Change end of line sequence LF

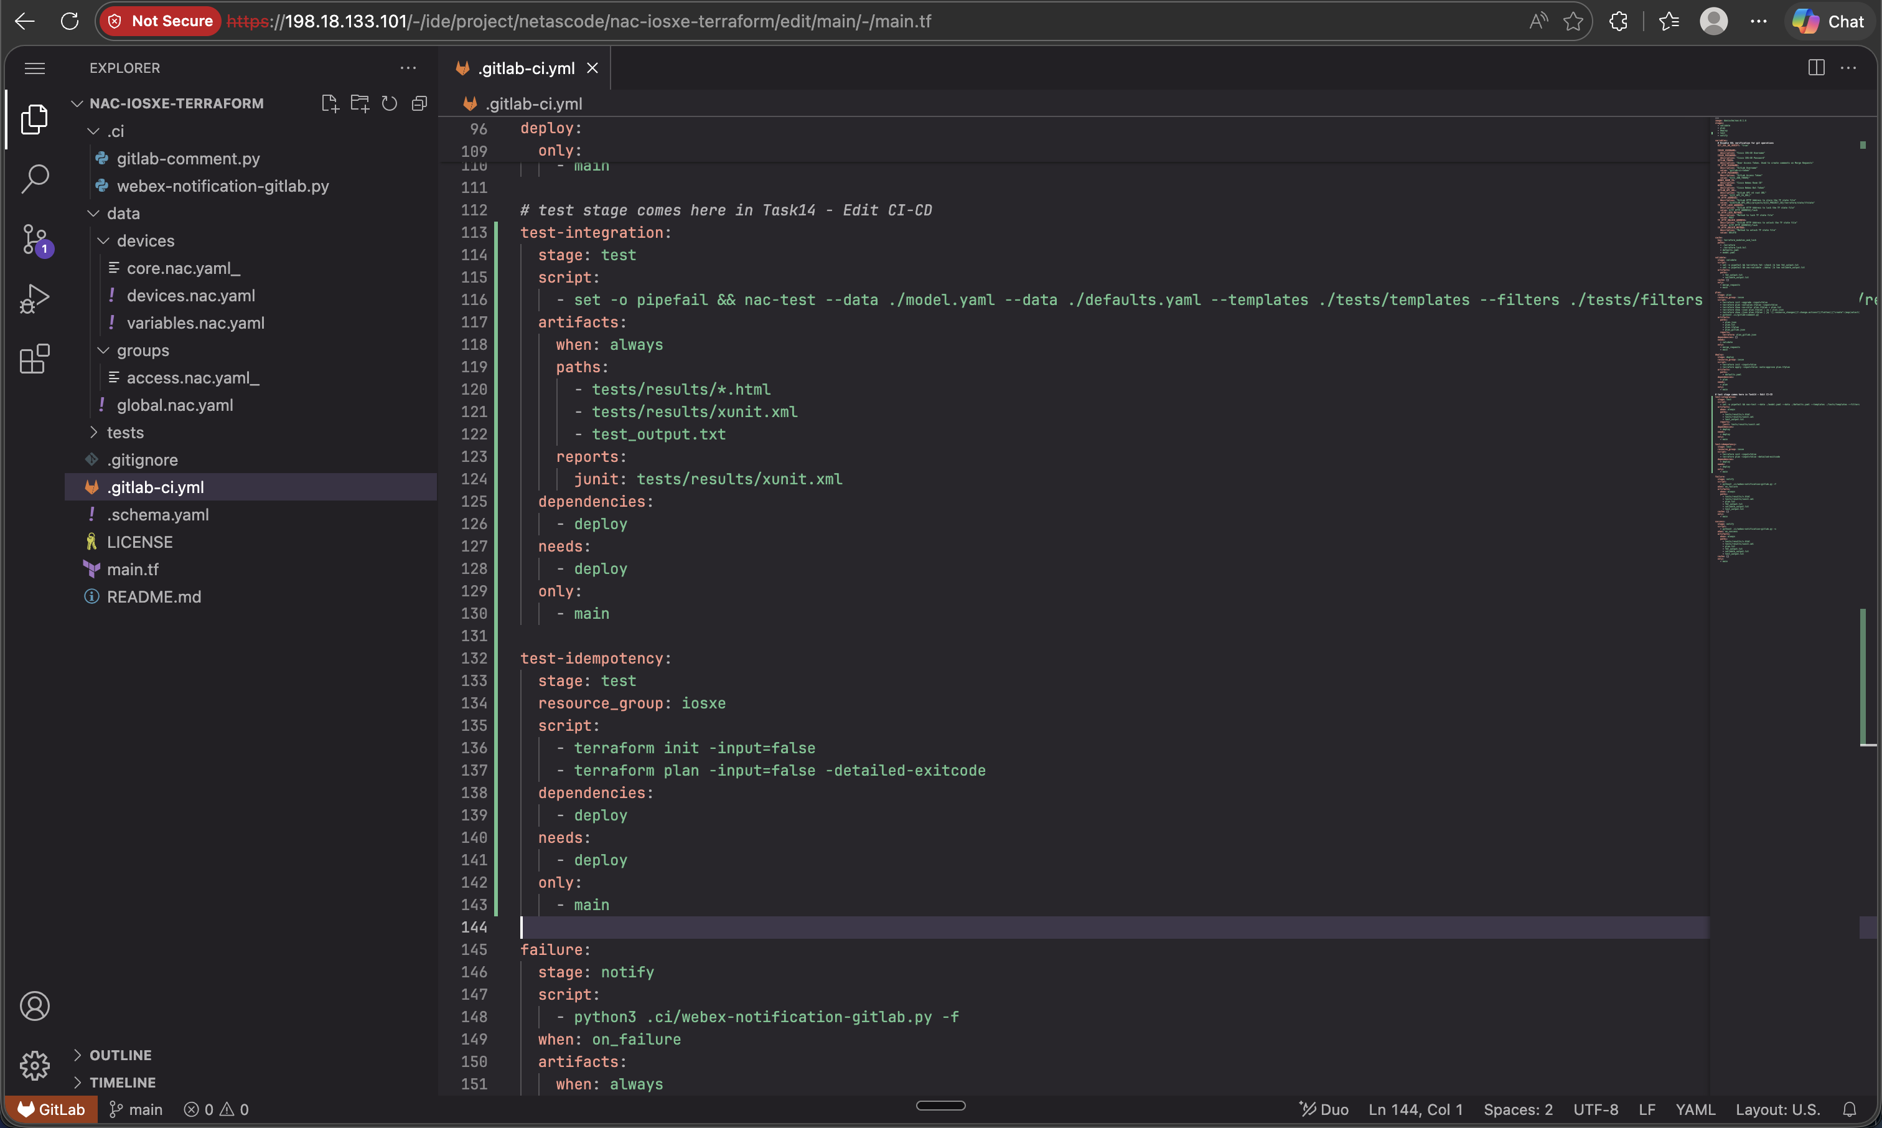pos(1647,1110)
